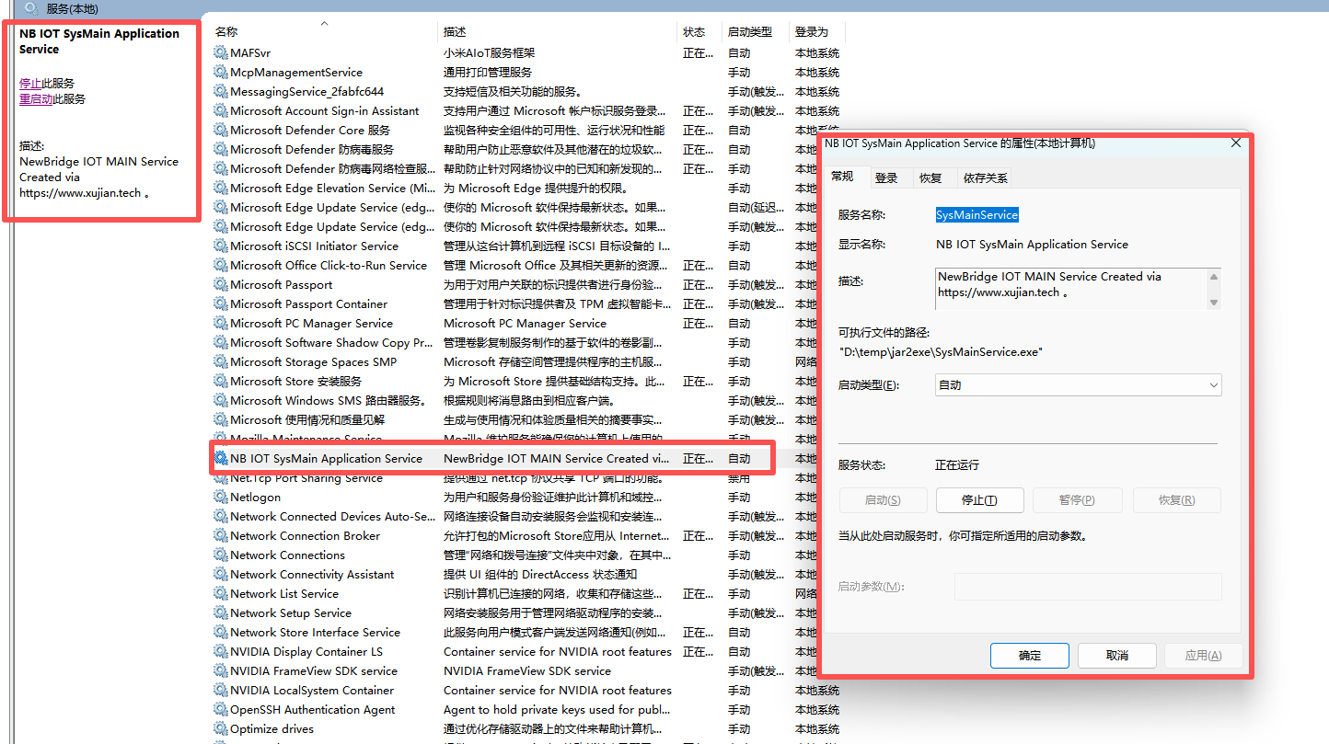Image resolution: width=1329 pixels, height=744 pixels.
Task: Select the Network Setup Service icon
Action: [x=221, y=613]
